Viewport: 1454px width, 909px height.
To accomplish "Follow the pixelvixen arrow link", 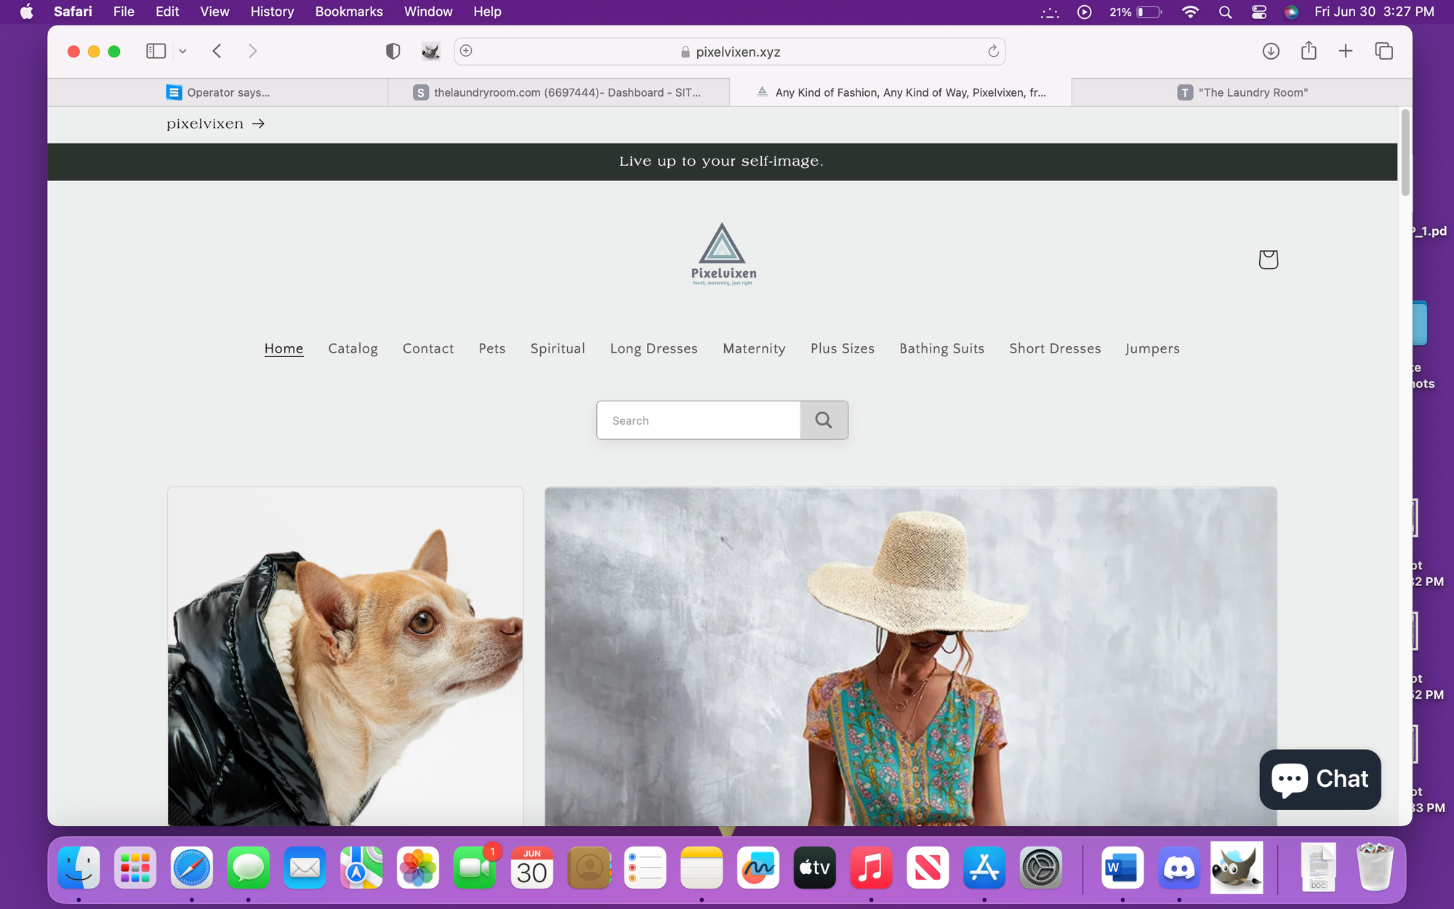I will (x=215, y=124).
